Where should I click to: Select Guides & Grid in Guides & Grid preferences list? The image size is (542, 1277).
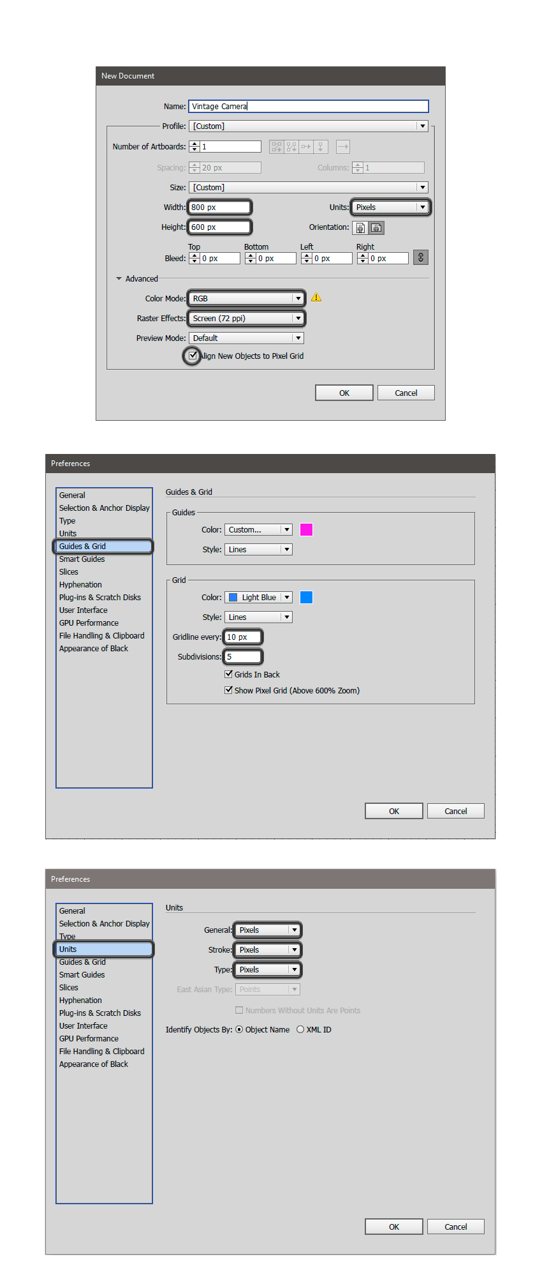click(x=103, y=546)
